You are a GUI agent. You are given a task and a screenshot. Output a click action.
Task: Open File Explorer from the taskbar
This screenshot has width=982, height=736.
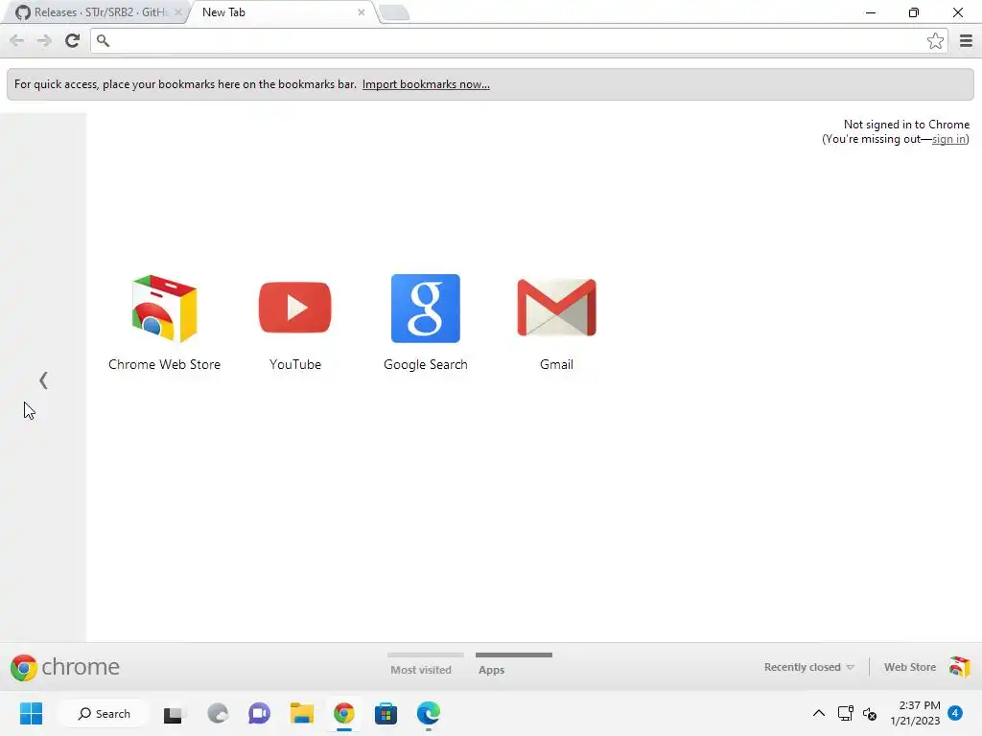tap(301, 713)
